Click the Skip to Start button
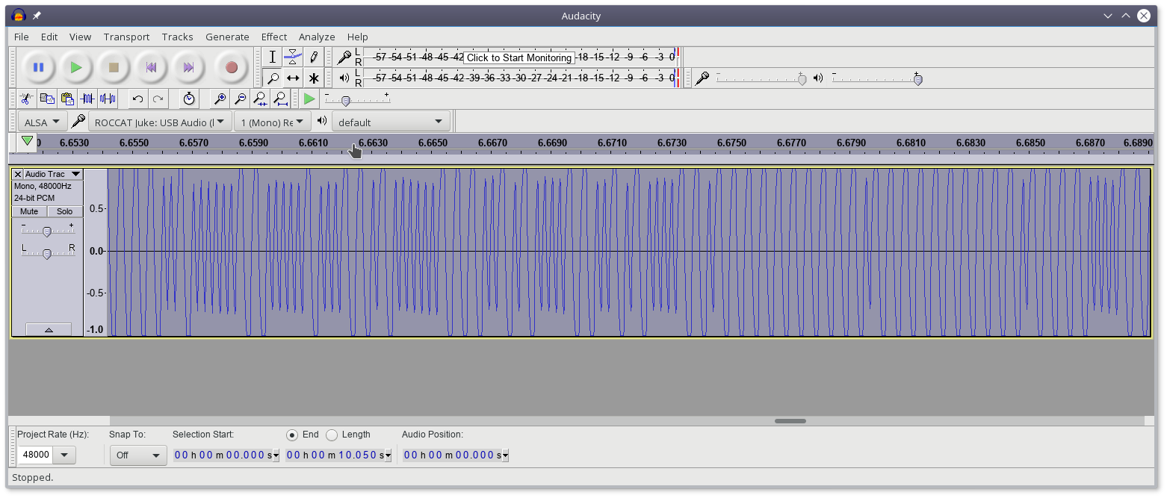This screenshot has height=498, width=1167. (x=151, y=67)
